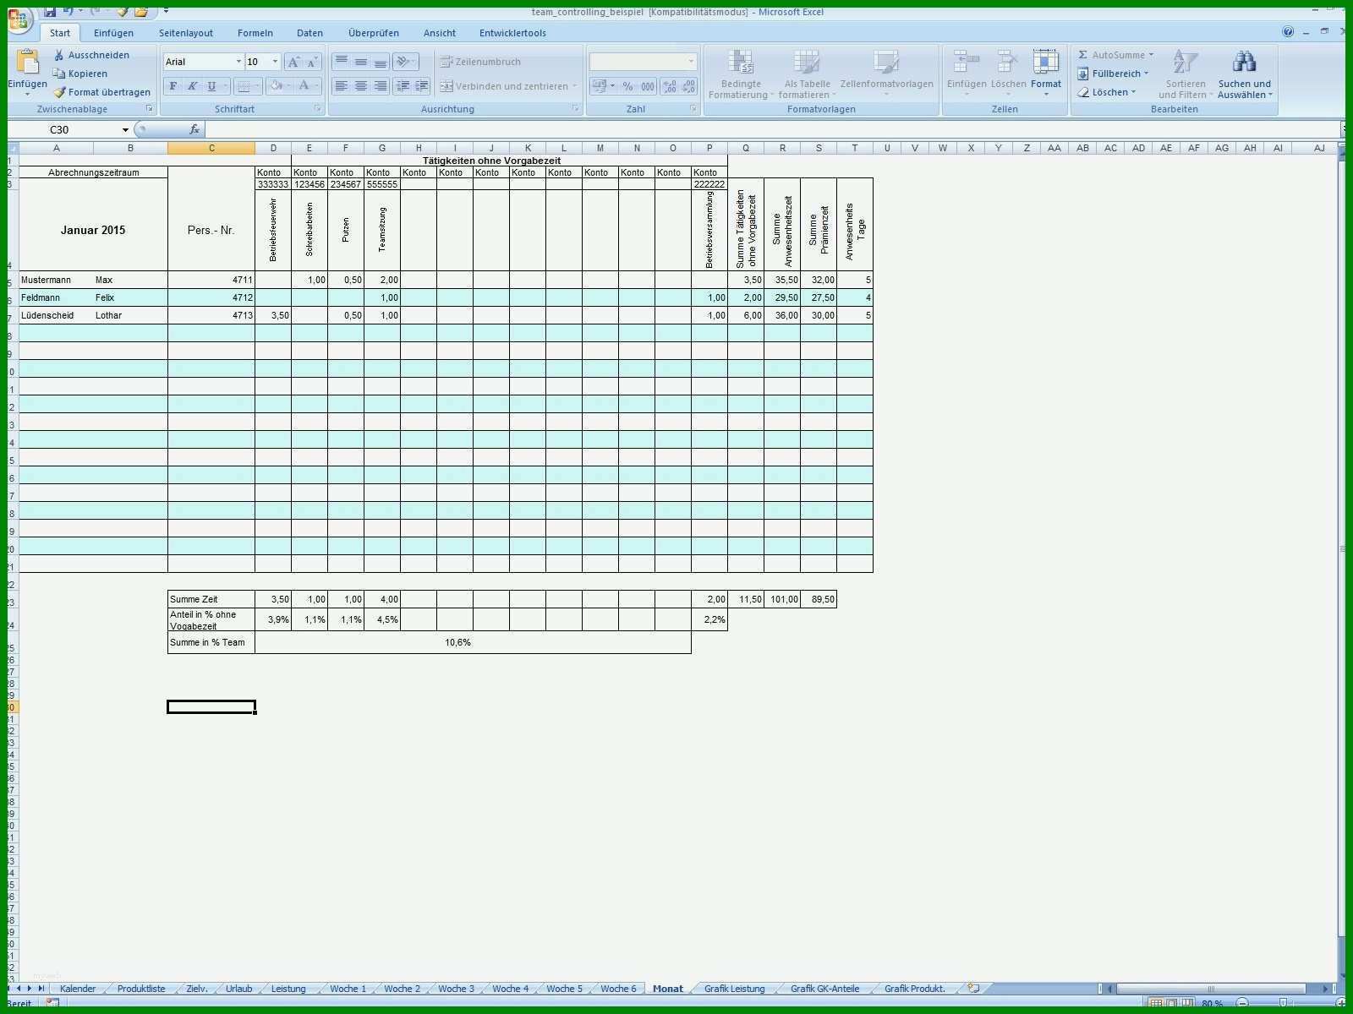Screen dimensions: 1353x1014
Task: Switch to Seitenlayout ribbon tab
Action: click(x=186, y=33)
